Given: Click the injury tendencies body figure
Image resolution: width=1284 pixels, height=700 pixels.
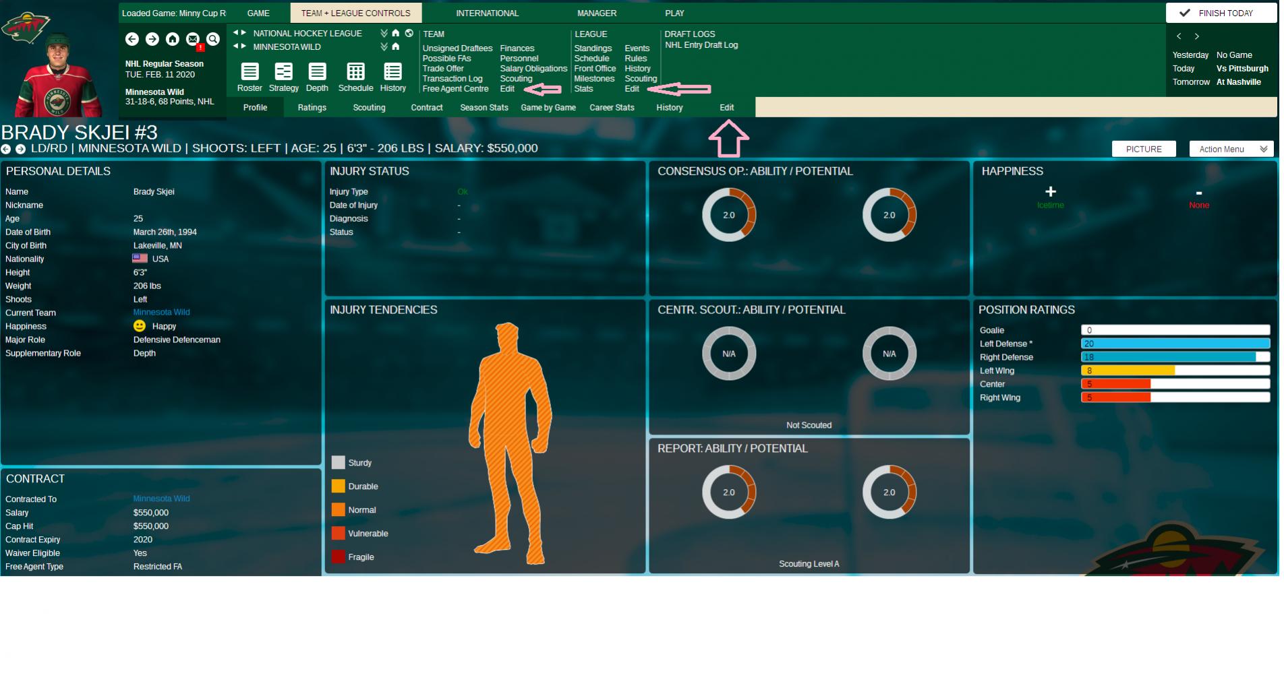Looking at the screenshot, I should [510, 443].
